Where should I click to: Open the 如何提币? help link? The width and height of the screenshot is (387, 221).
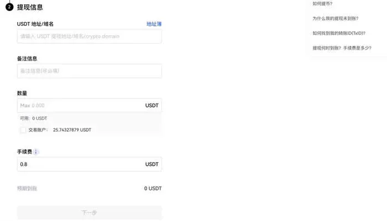coord(322,4)
